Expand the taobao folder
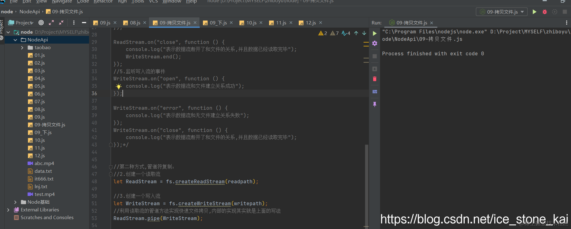Viewport: 571px width, 229px height. tap(22, 48)
